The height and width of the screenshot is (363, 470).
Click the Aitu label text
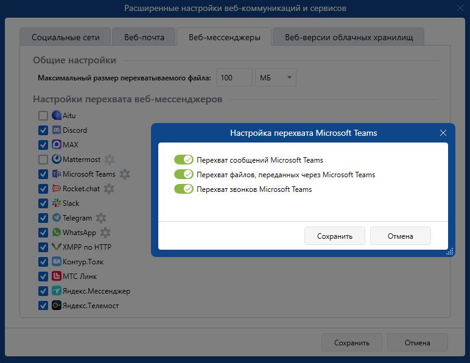69,115
